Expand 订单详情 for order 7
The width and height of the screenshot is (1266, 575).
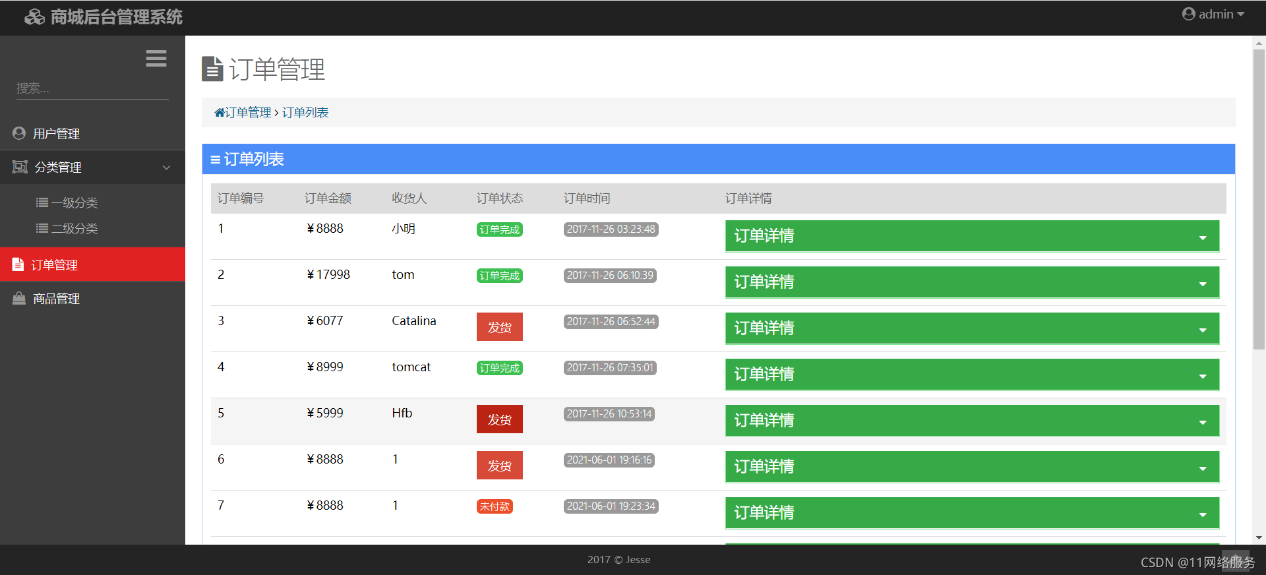(972, 513)
